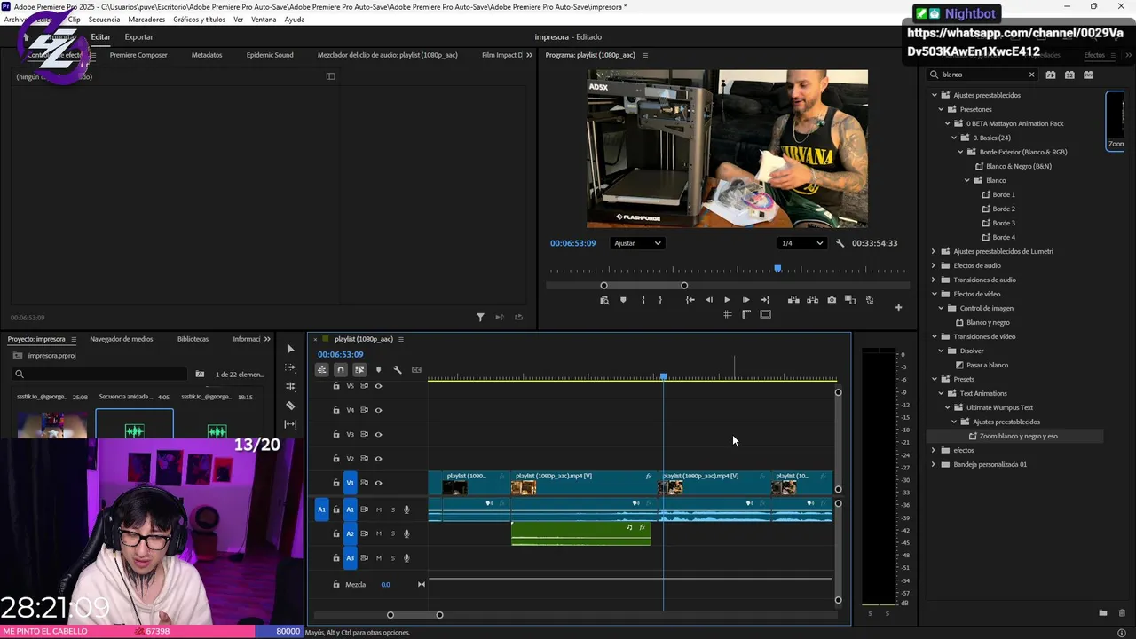This screenshot has height=639, width=1136.
Task: Filter effects by YUV icon
Action: click(1089, 75)
